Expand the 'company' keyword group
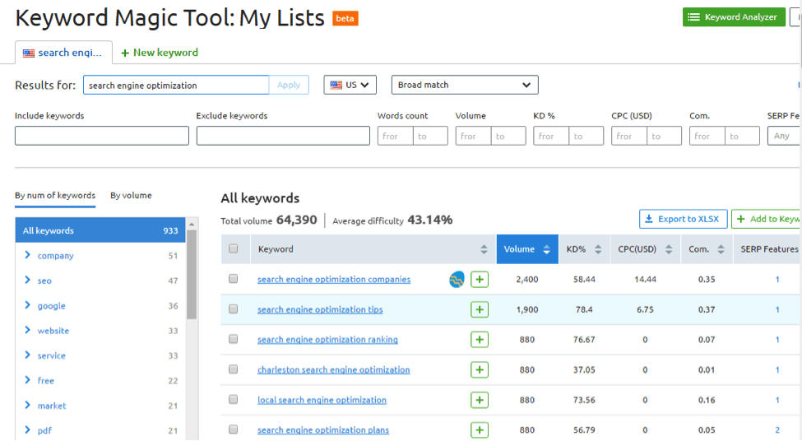Screen dimensions: 802x441 pyautogui.click(x=28, y=255)
